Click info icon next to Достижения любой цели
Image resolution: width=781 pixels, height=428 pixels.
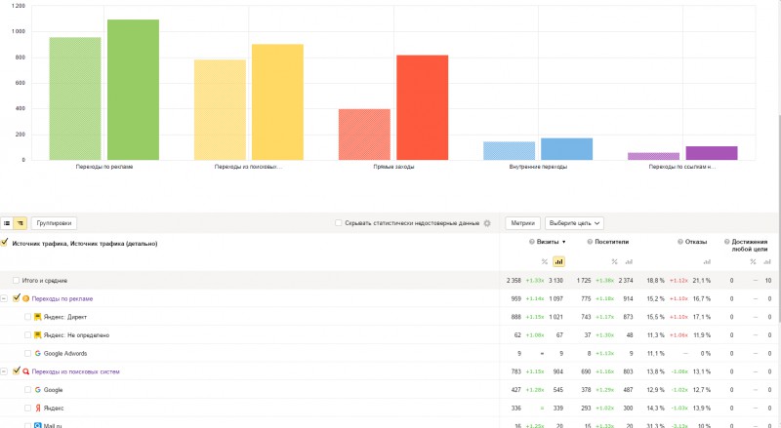726,242
